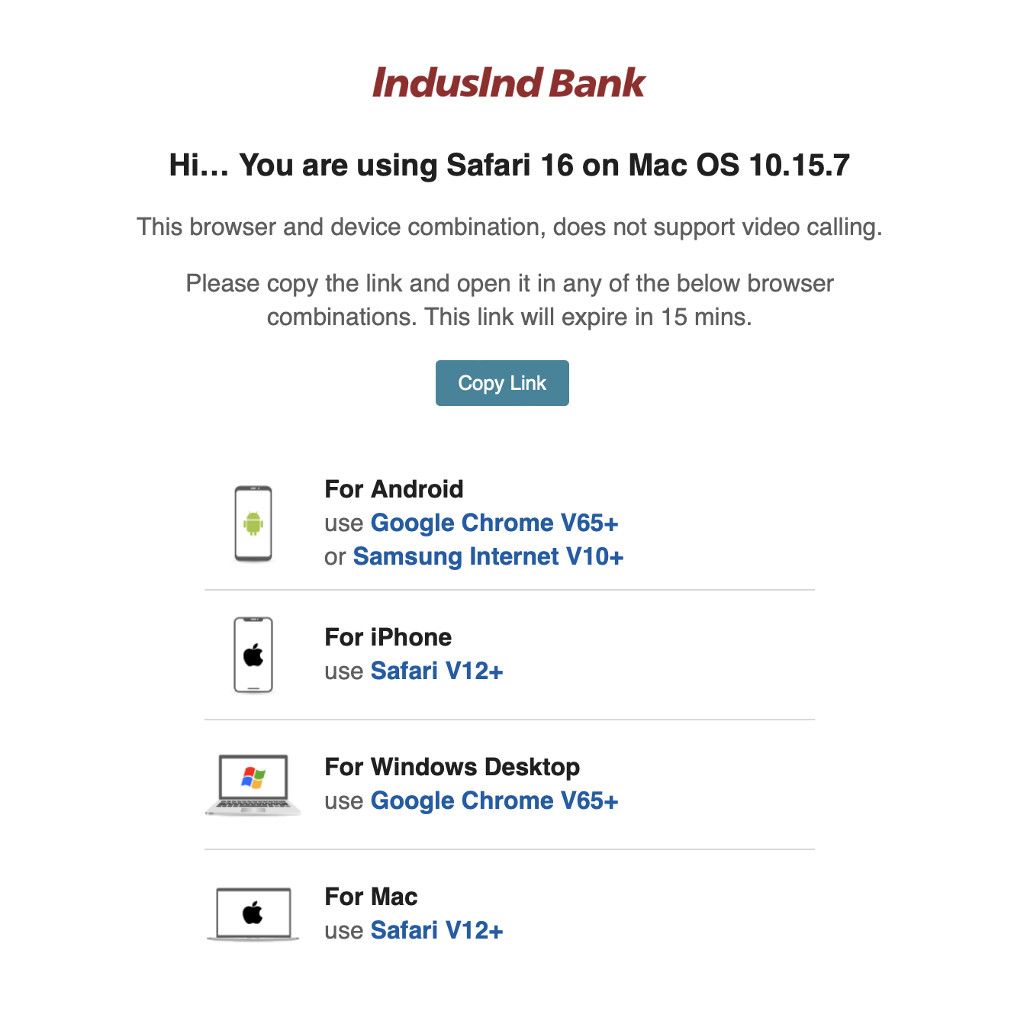
Task: Open Safari V12+ link under For iPhone
Action: pos(436,671)
